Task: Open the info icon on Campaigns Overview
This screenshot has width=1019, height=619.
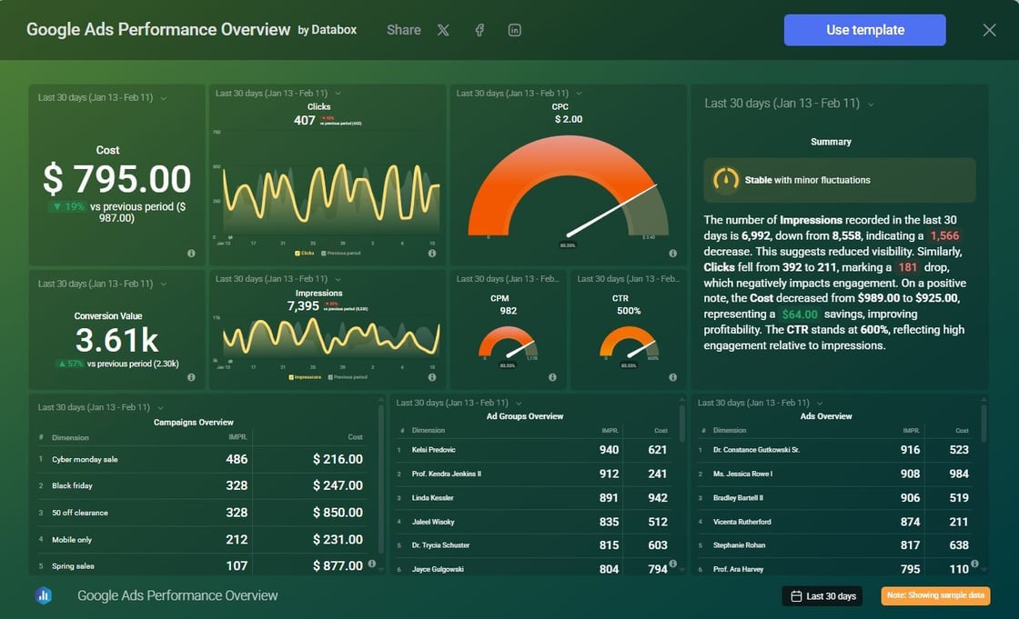Action: click(371, 564)
